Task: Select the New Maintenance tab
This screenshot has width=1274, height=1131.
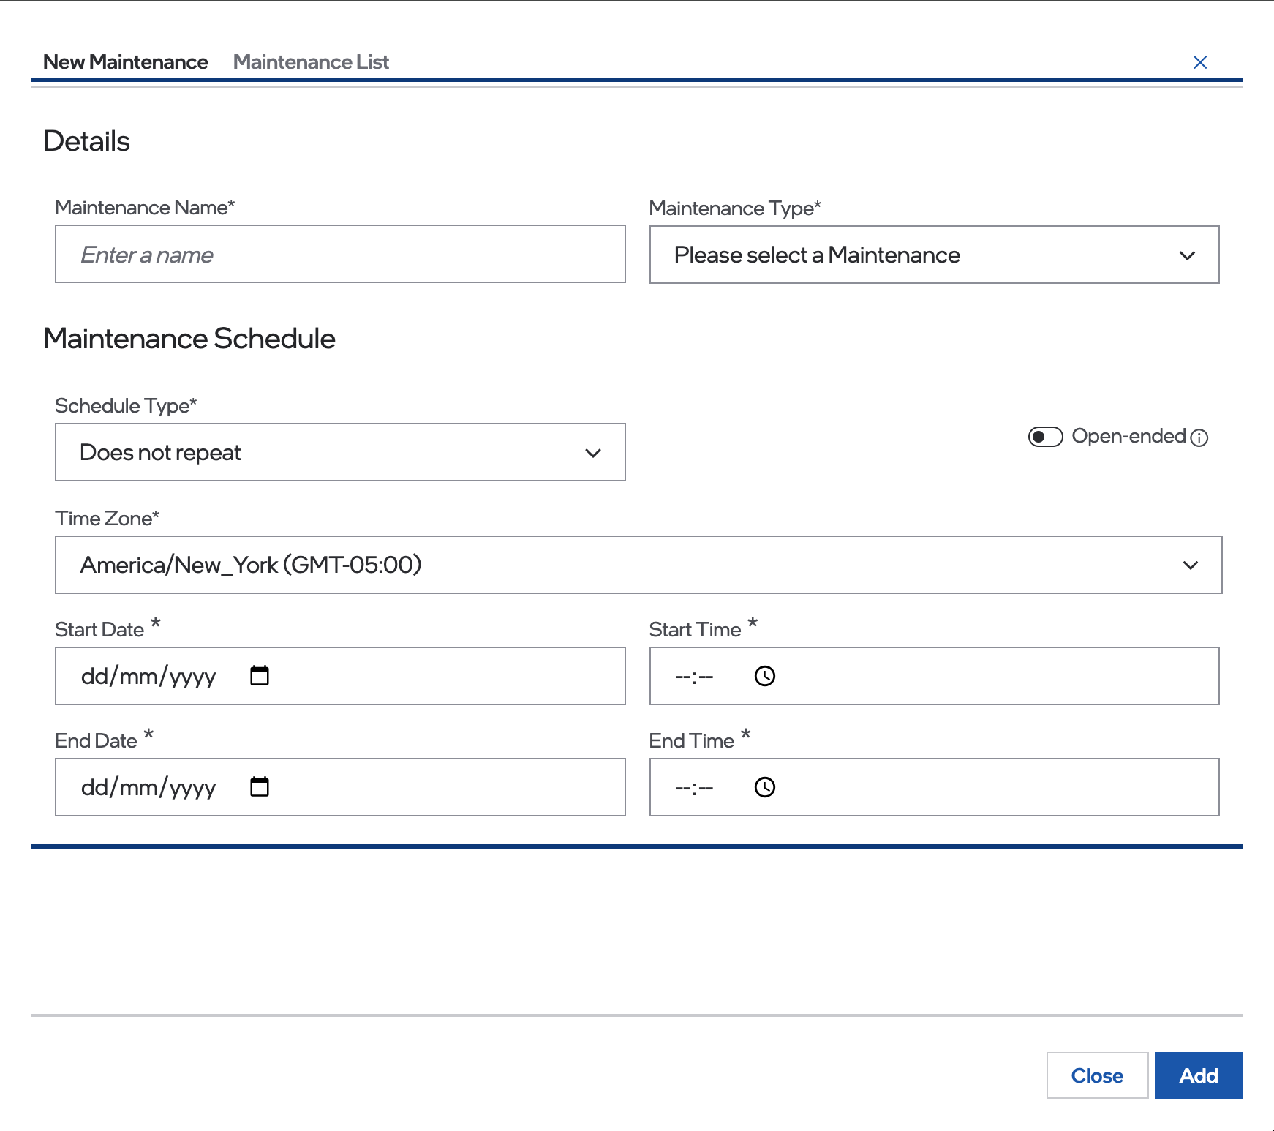Action: [125, 62]
